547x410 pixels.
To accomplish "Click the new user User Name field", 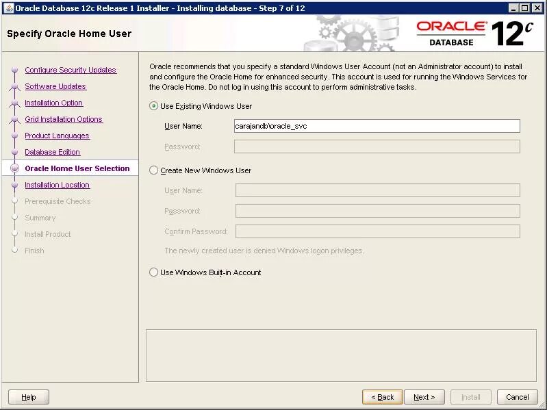I will (377, 190).
